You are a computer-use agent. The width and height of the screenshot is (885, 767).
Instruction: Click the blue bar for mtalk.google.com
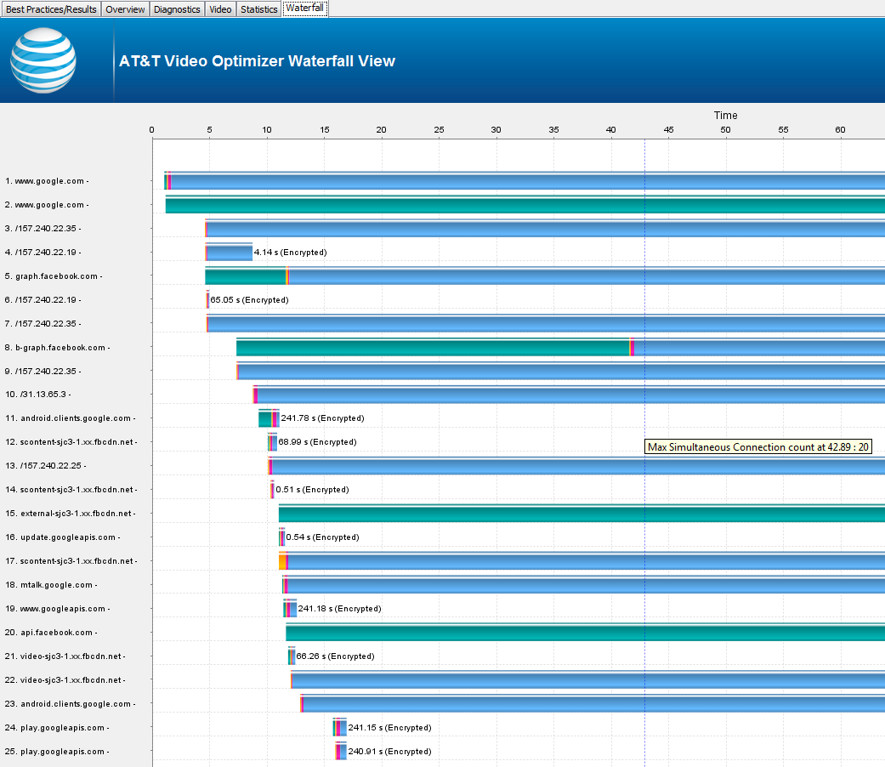point(587,585)
